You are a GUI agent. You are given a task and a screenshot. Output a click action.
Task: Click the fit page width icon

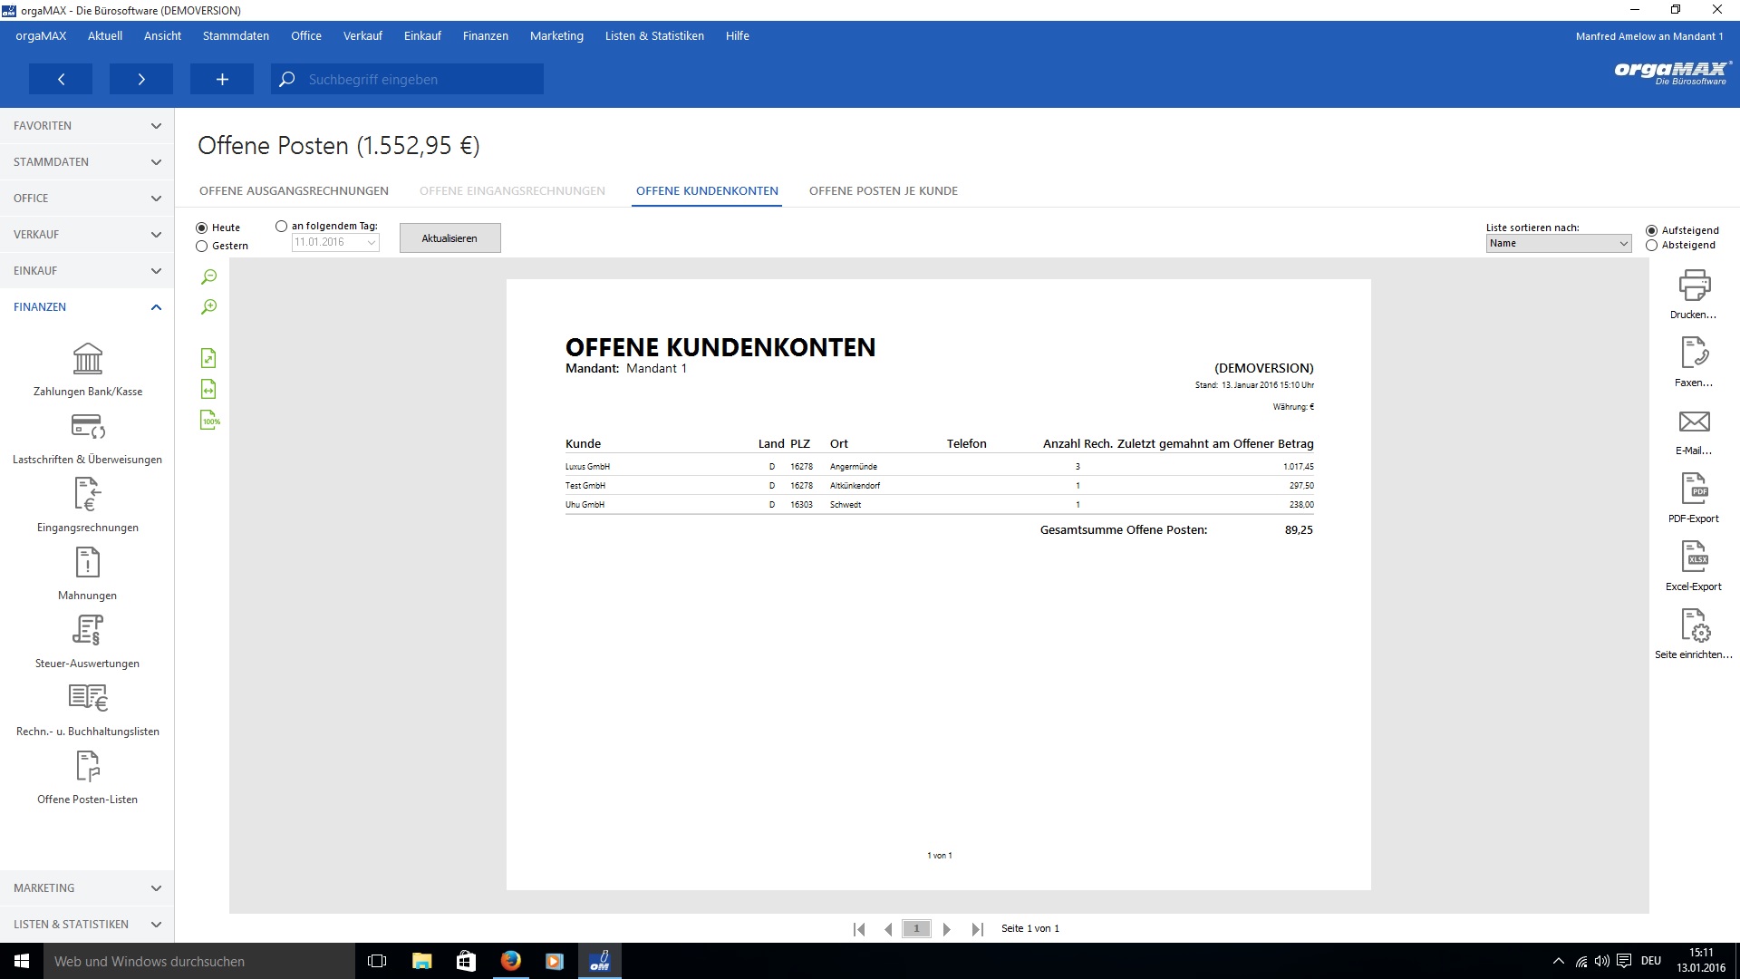[208, 389]
